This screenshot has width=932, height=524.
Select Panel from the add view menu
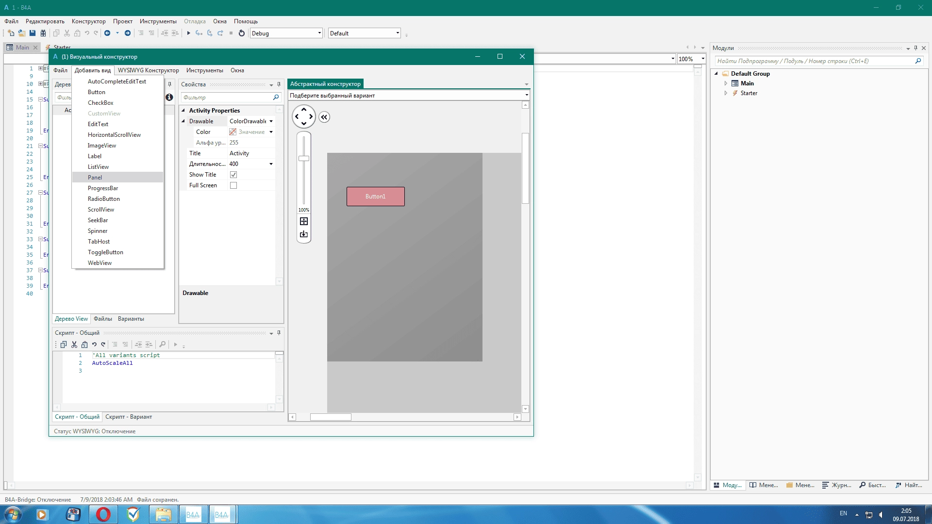coord(117,178)
